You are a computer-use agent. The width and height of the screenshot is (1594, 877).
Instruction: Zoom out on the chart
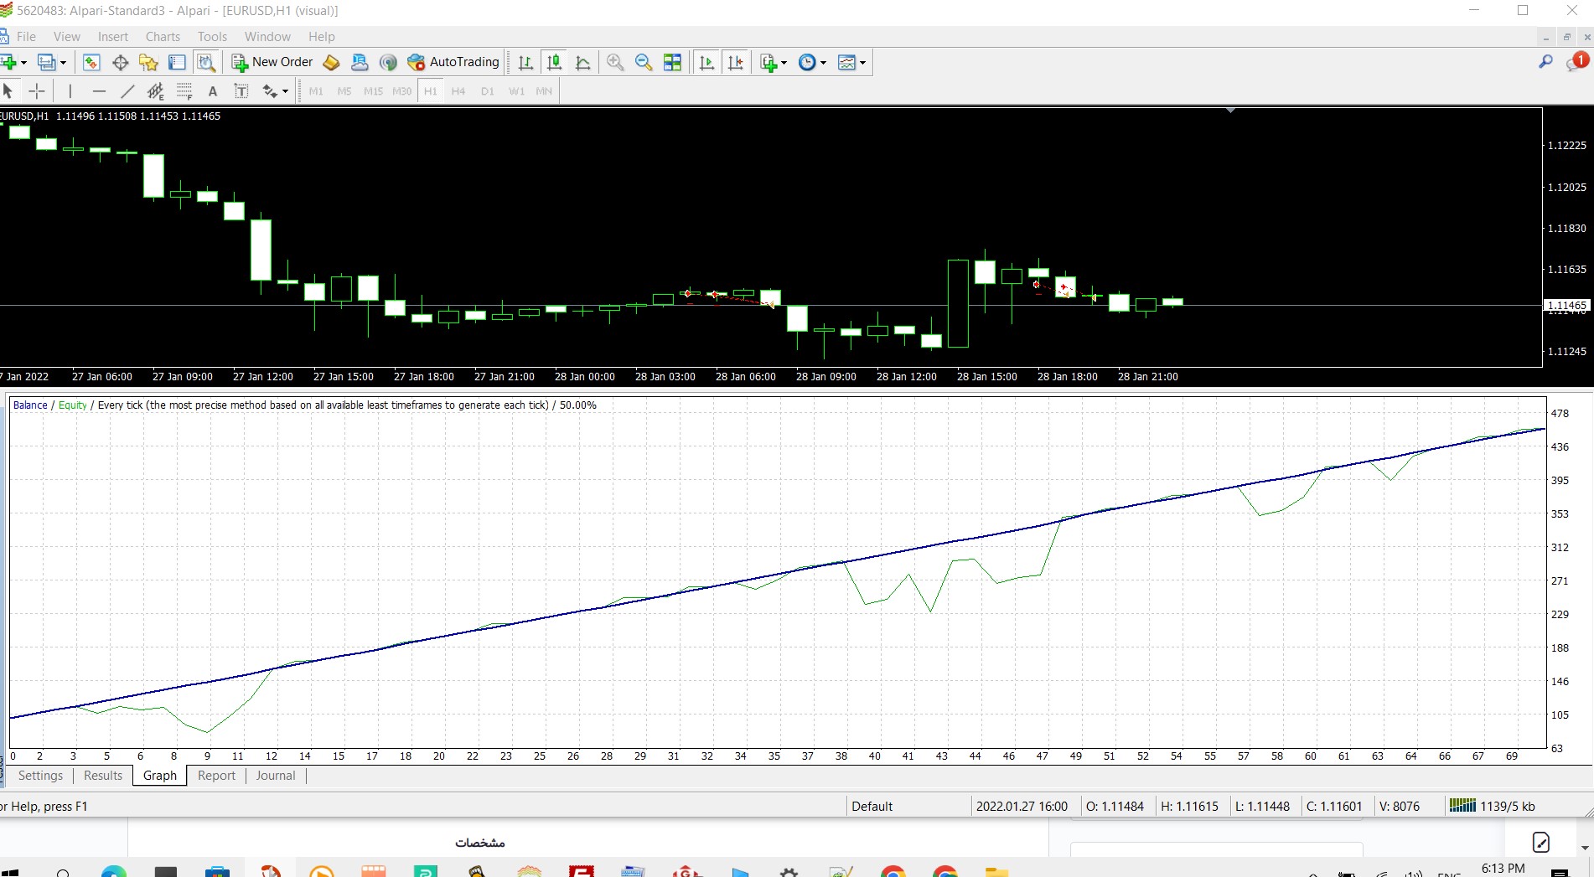(644, 62)
